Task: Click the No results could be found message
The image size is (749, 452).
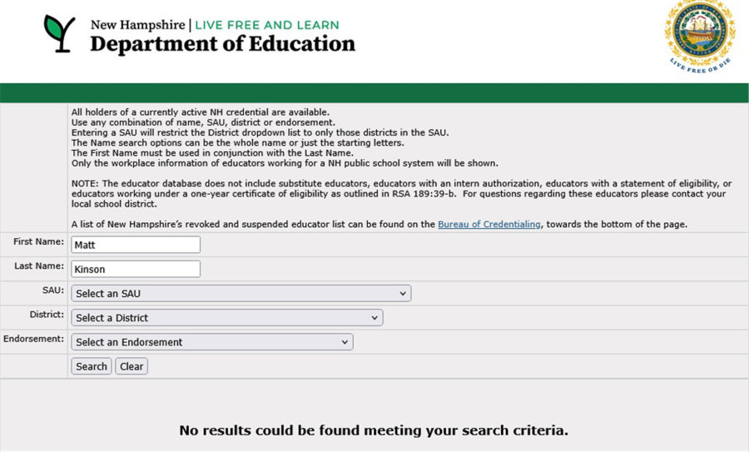Action: (x=374, y=430)
